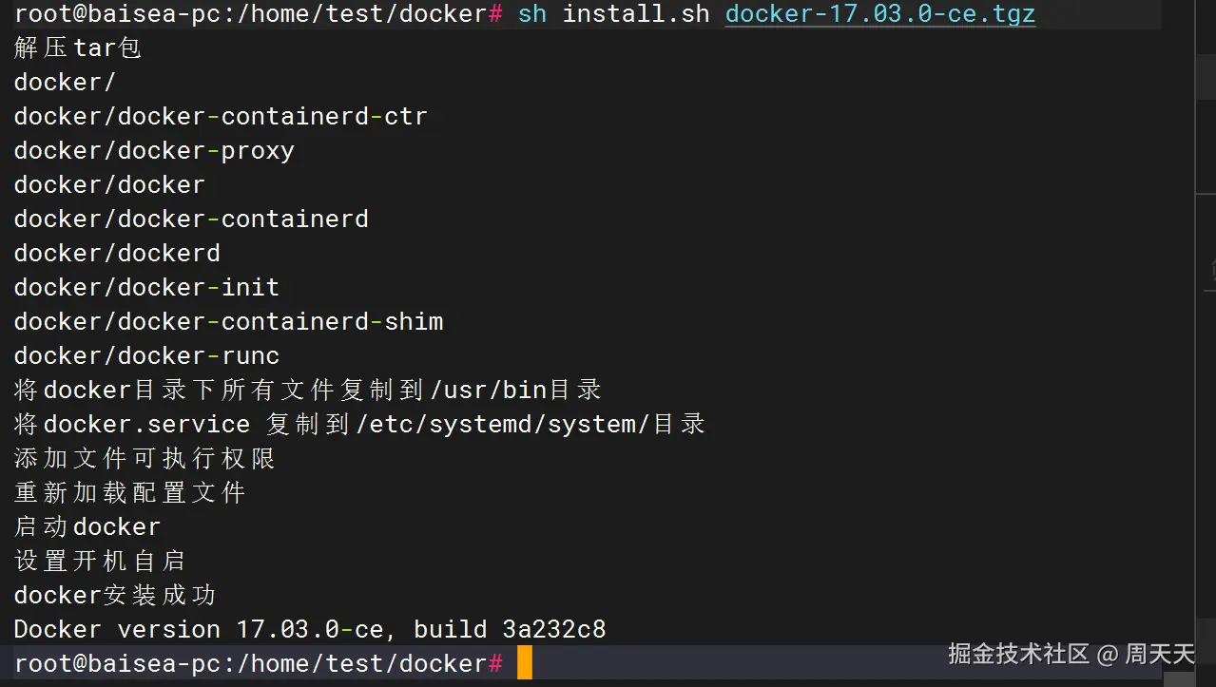The image size is (1216, 687).
Task: Click the '启动docker' output line
Action: pyautogui.click(x=87, y=526)
